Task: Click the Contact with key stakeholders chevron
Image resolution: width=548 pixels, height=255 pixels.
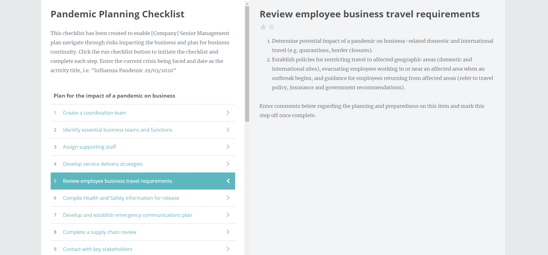Action: pyautogui.click(x=228, y=249)
